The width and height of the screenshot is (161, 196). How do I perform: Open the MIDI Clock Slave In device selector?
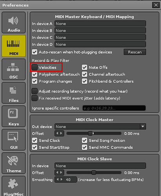coord(100,166)
